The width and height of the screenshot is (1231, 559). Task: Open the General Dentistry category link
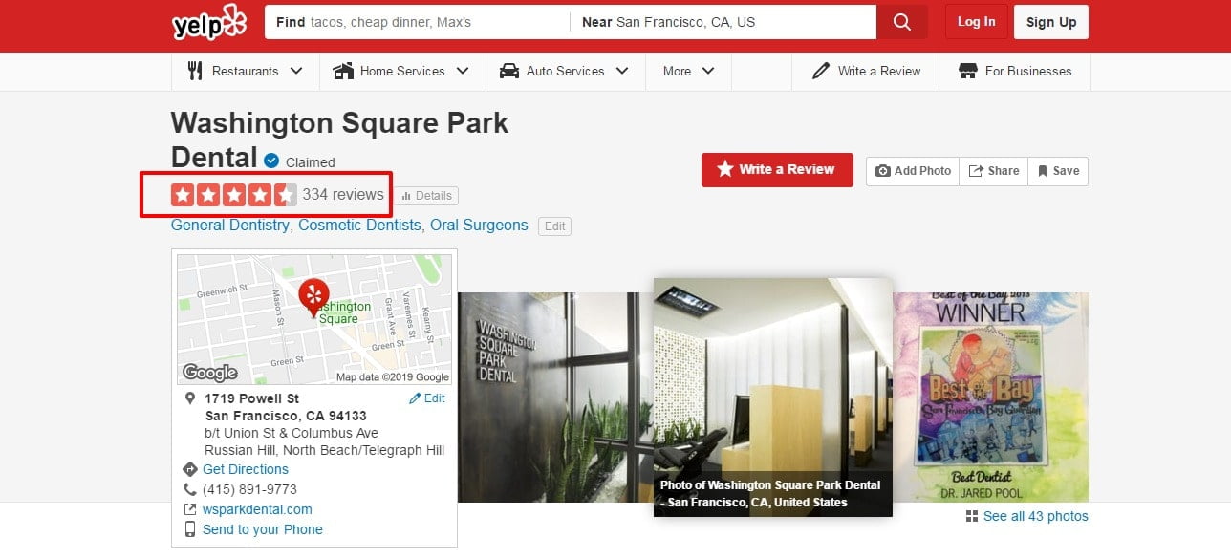(229, 226)
